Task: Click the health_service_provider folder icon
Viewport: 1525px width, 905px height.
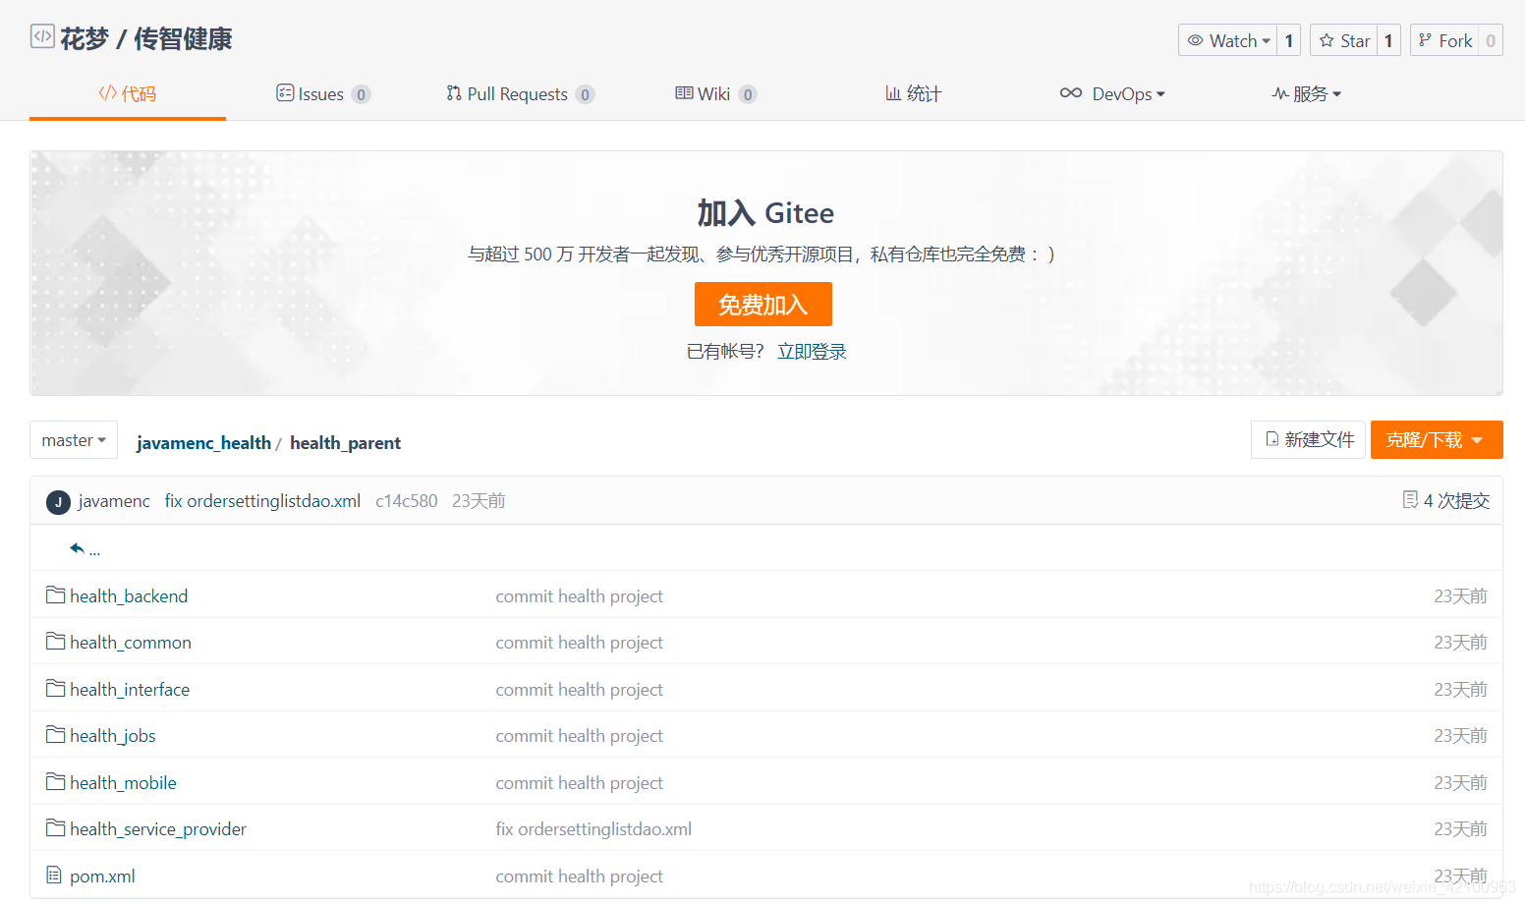Action: tap(56, 828)
